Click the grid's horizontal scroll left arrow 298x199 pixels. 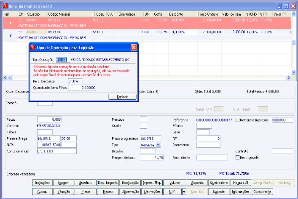5,77
